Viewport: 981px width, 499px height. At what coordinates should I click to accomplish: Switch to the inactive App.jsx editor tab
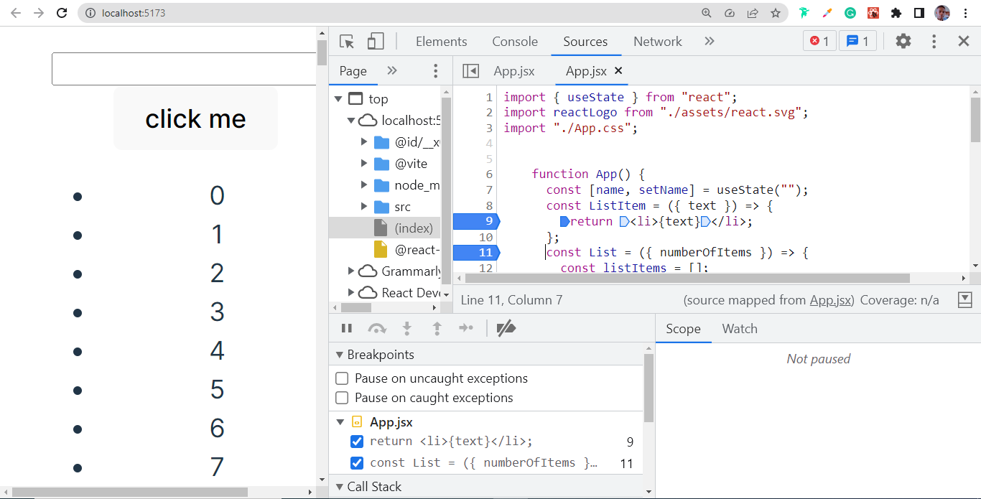coord(514,71)
